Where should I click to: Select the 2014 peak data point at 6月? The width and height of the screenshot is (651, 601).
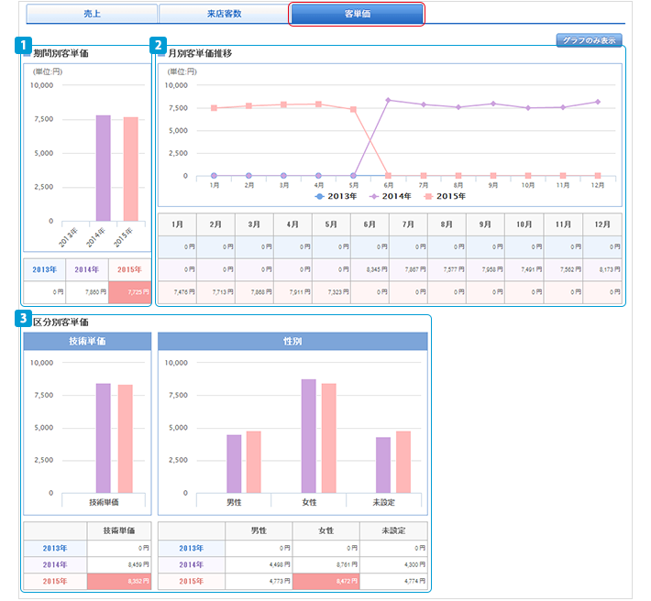click(389, 100)
